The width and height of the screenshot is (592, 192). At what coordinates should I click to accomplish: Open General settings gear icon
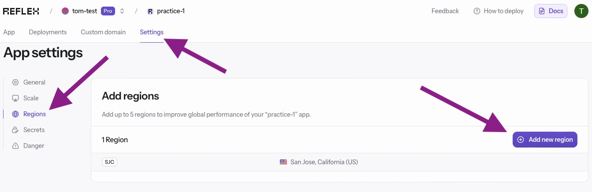[x=15, y=82]
